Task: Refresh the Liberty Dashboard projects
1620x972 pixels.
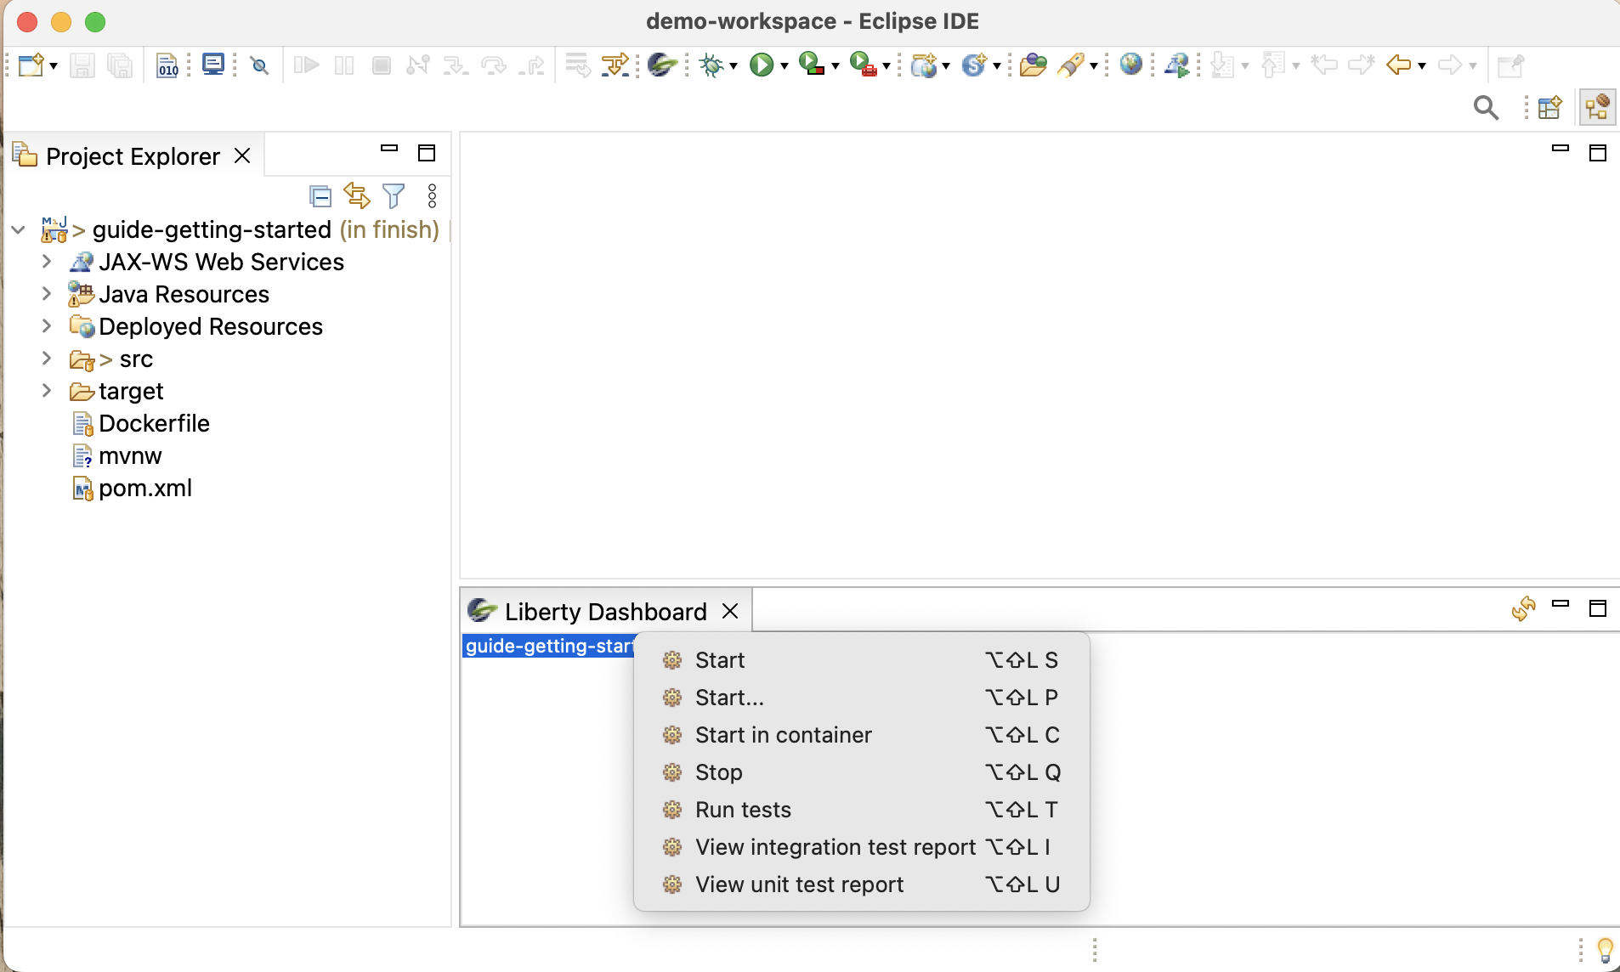Action: point(1523,609)
